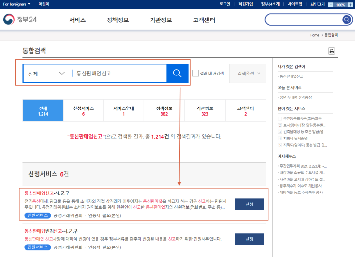The width and height of the screenshot is (355, 257).
Task: Open news item 내장마을 소규모 수도시설
Action: coord(302,172)
